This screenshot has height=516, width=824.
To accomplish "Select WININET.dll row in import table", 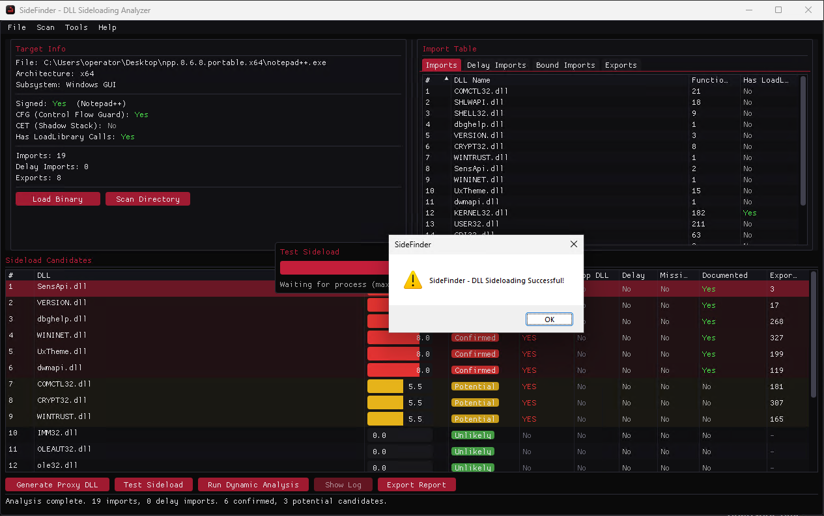I will [610, 180].
